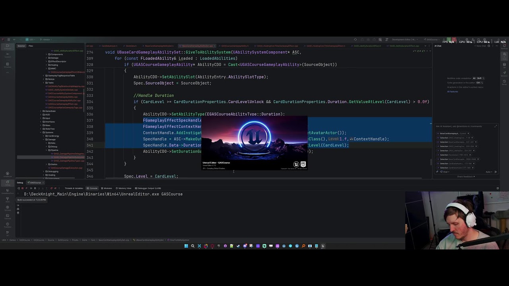509x286 pixels.
Task: Click the AI Chat sidebar icon
Action: point(504,56)
